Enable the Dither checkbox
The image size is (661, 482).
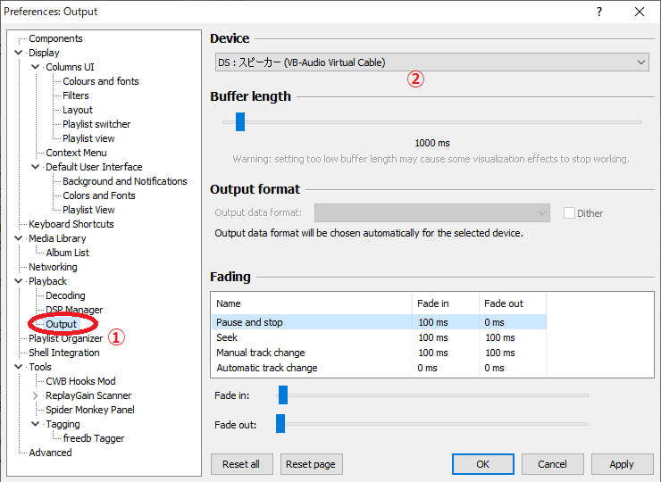click(569, 212)
